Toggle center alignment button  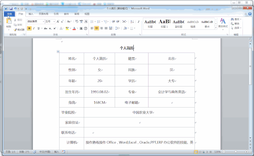pos(96,28)
